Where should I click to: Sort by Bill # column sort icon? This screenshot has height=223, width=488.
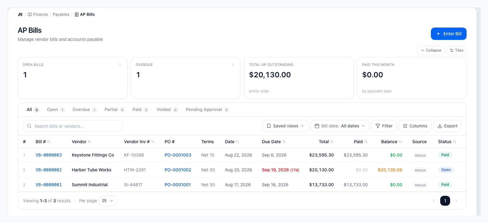click(49, 142)
